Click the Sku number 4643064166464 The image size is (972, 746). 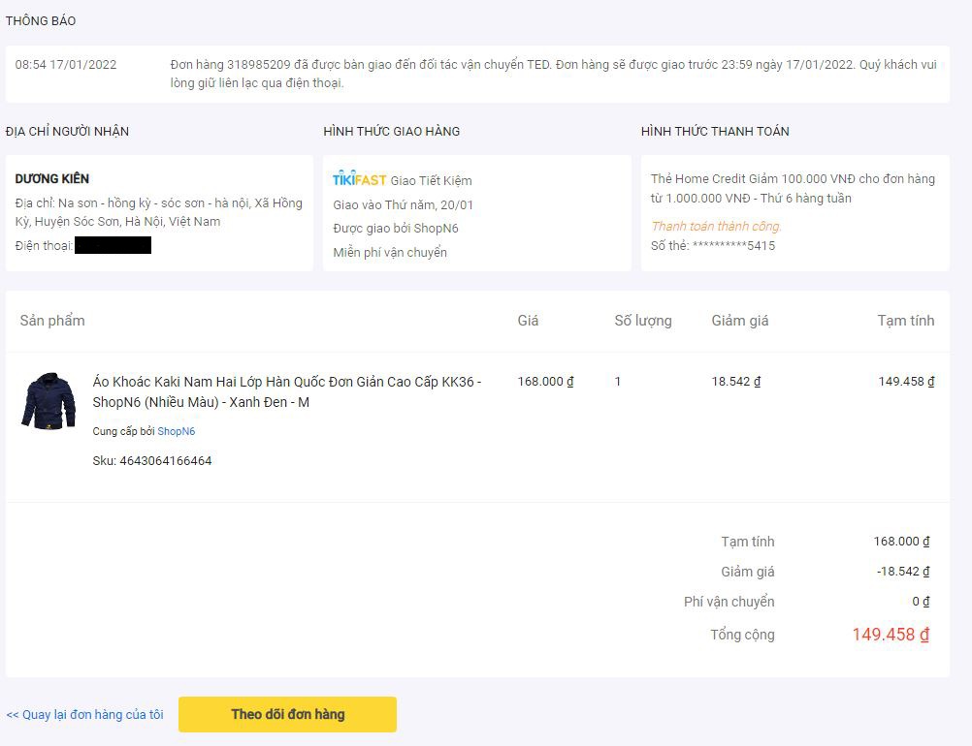(165, 461)
